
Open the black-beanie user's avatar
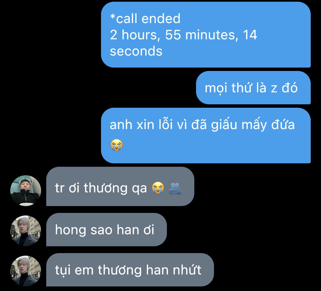[26, 190]
